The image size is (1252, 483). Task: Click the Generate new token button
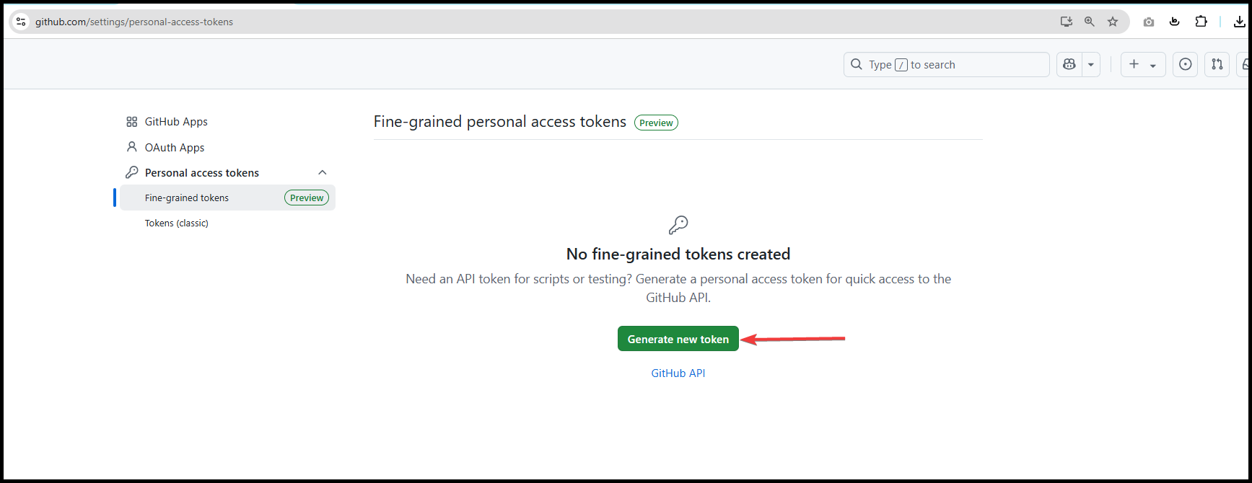tap(678, 339)
